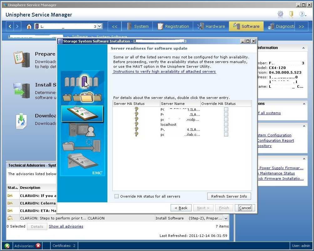Check override box for second server row

tap(226, 115)
